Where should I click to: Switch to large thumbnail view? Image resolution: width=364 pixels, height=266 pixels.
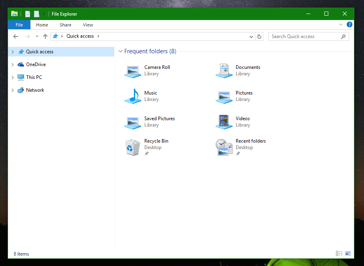coord(348,253)
